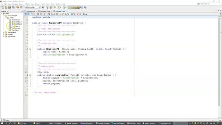Click the Untitled - Notepad taskbar button

(x=103, y=123)
